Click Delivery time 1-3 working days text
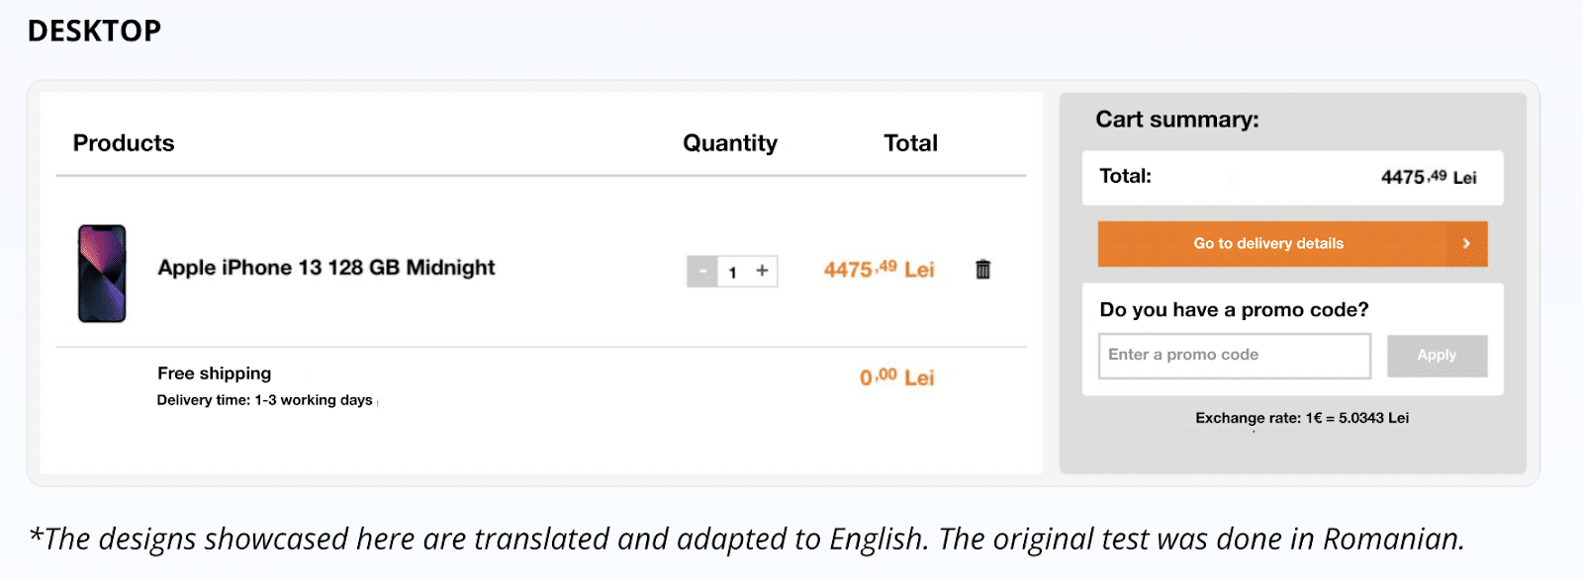Screen dimensions: 1583x581 pos(264,400)
